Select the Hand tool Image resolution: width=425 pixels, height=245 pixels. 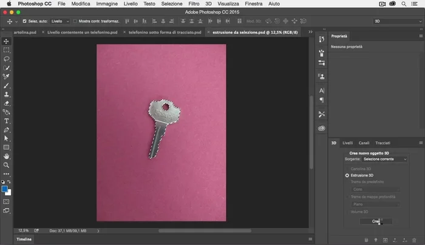[x=7, y=156]
